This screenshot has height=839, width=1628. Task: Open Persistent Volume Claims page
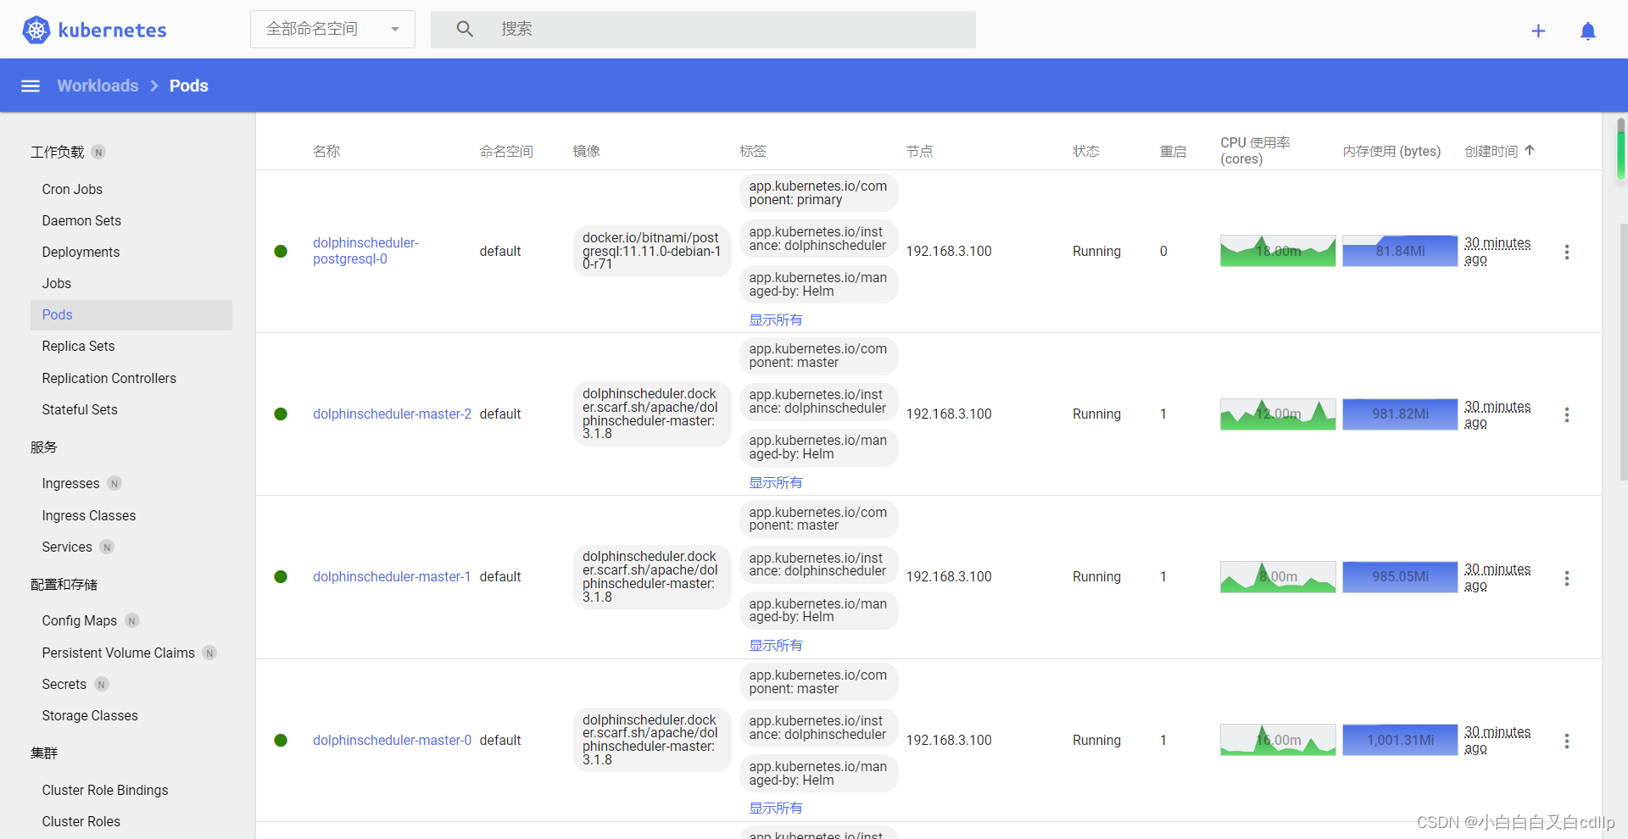pos(119,653)
